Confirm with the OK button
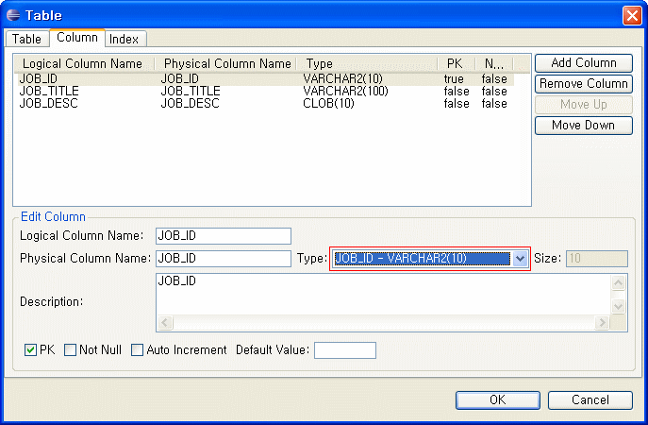This screenshot has height=425, width=648. click(497, 399)
